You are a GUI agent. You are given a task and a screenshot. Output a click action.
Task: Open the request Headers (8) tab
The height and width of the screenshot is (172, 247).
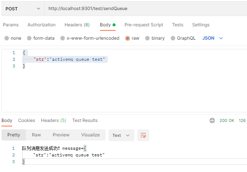[x=77, y=25]
